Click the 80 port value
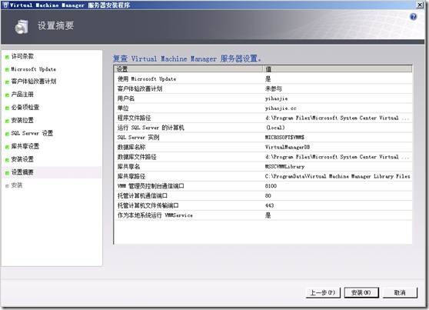429x310 pixels. point(268,196)
